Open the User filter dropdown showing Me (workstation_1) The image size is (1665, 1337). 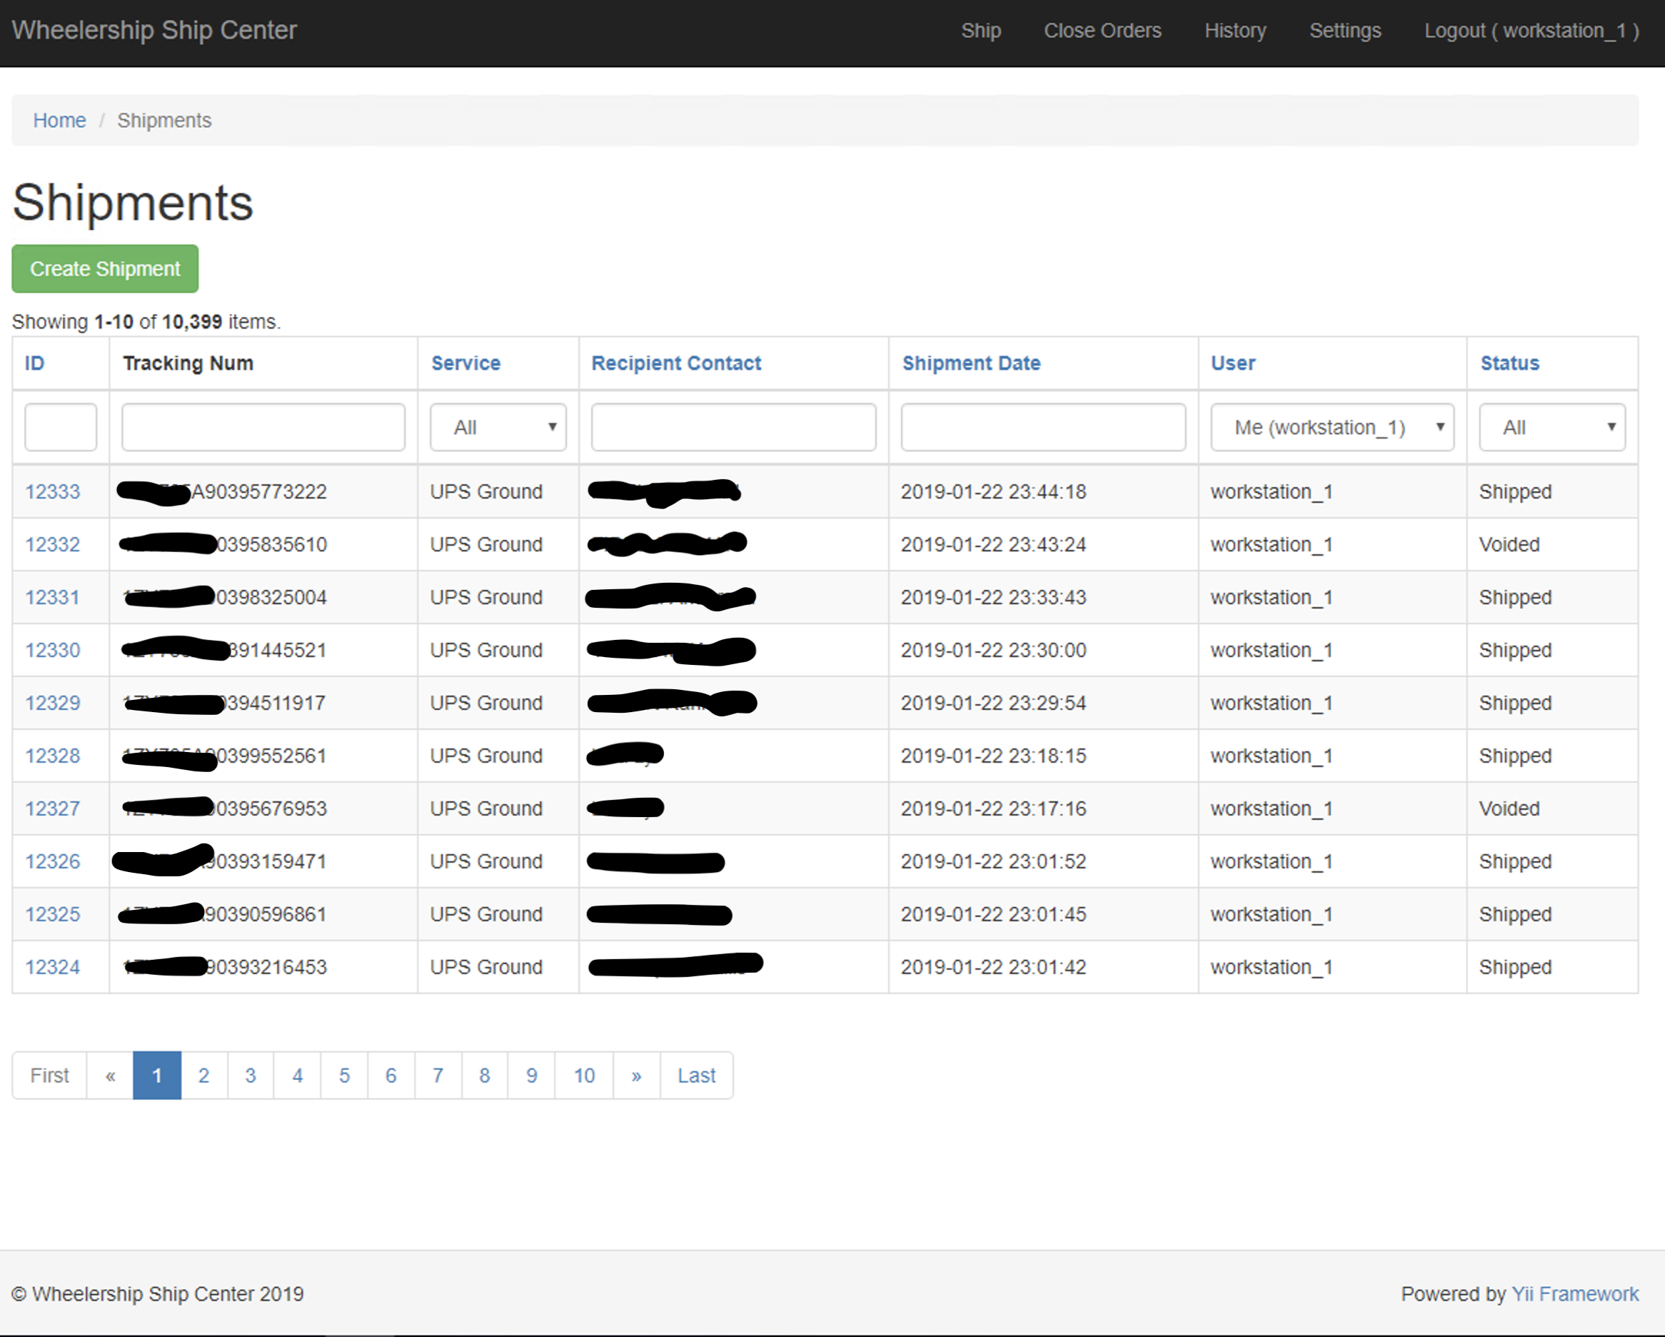point(1332,426)
